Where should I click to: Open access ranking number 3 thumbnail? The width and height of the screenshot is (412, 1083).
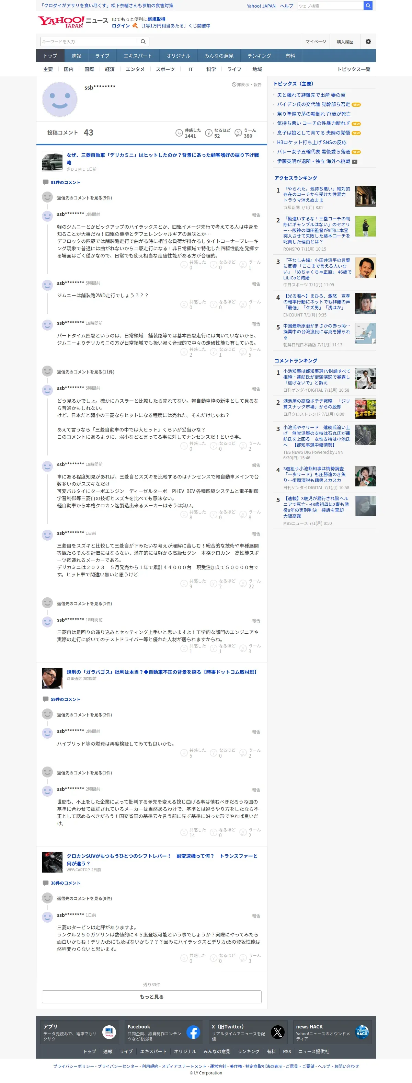365,268
